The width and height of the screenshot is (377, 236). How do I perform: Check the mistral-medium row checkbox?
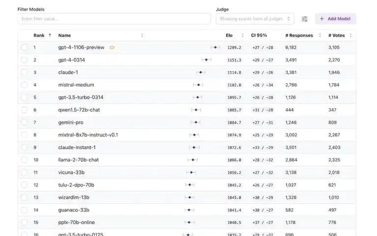[24, 85]
